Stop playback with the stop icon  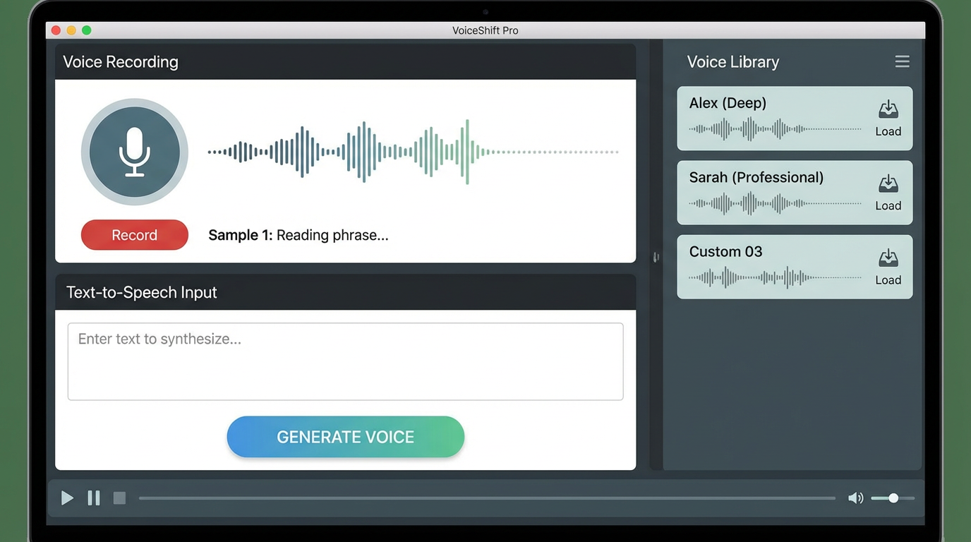[119, 498]
